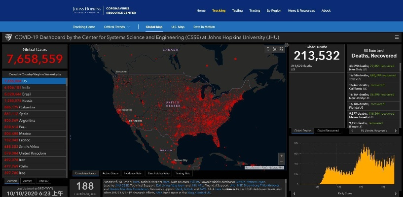
Task: Open the map legend list icon
Action: tap(274, 49)
